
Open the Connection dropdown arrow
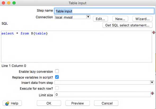(x=88, y=17)
